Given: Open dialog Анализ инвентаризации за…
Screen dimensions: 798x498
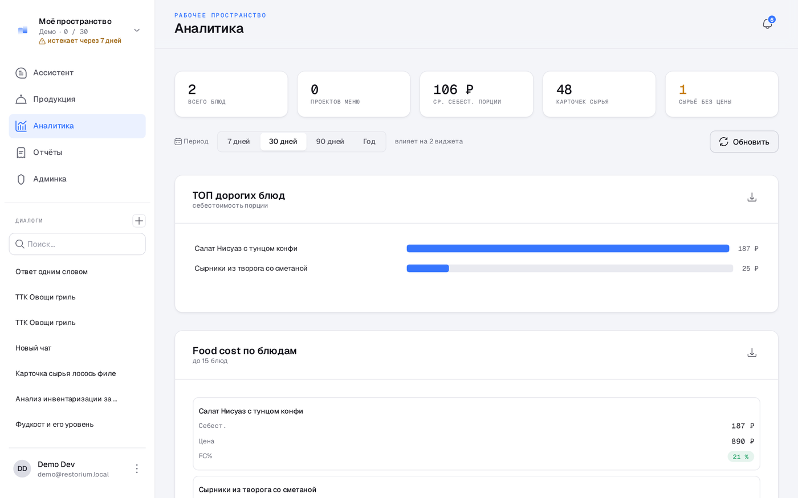Looking at the screenshot, I should [78, 399].
